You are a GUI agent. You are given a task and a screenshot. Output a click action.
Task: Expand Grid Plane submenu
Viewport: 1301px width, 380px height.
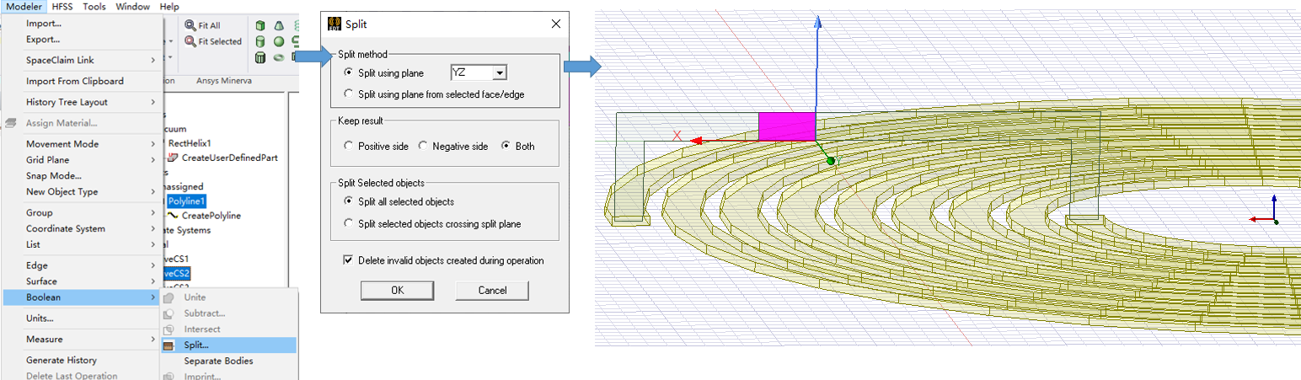pos(82,160)
